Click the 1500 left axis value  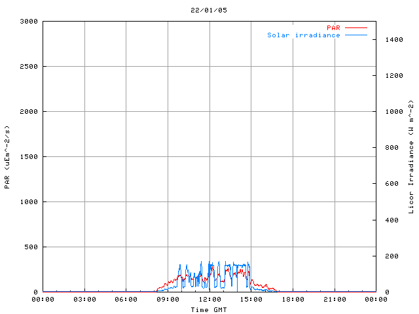(x=29, y=157)
